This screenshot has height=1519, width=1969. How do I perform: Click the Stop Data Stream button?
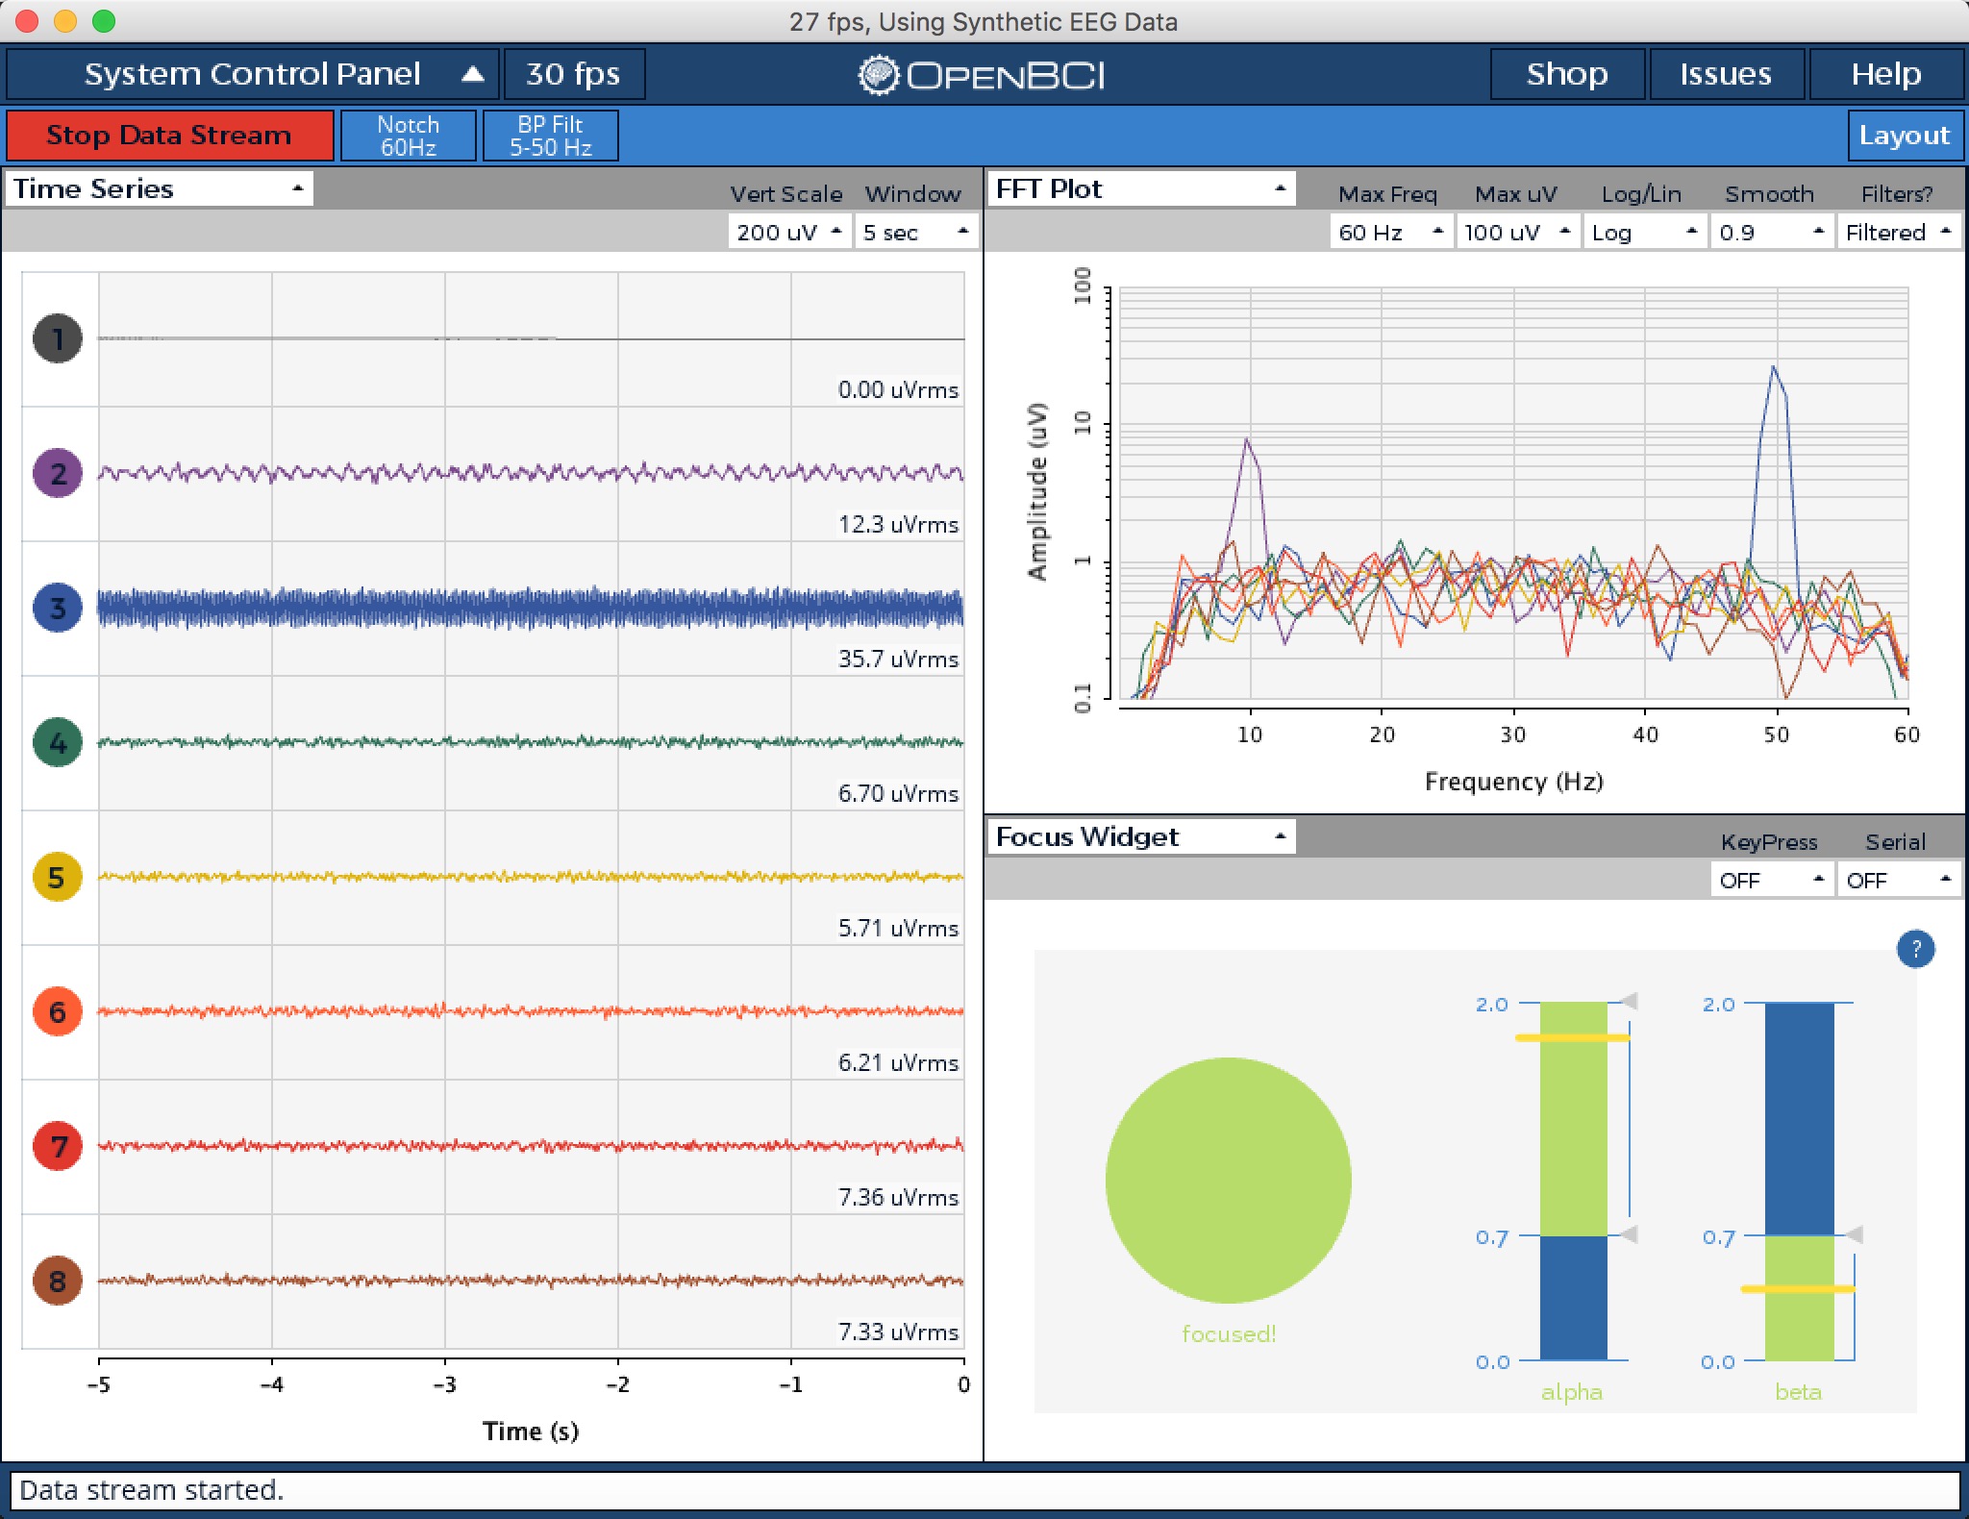pyautogui.click(x=170, y=135)
